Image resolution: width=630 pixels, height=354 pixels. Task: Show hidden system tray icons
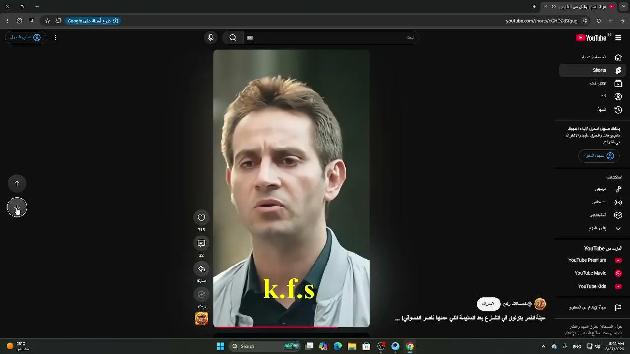(543, 346)
